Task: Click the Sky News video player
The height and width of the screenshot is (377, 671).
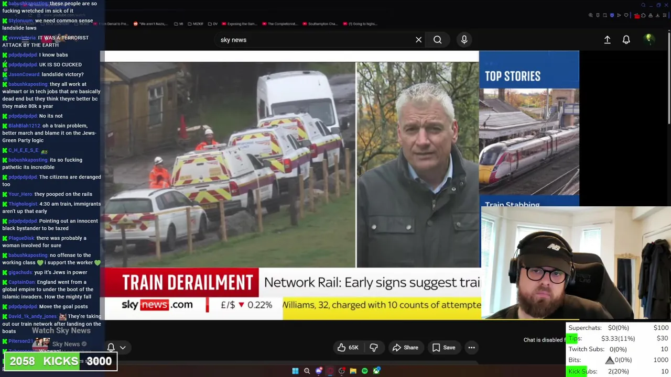Action: coord(291,185)
